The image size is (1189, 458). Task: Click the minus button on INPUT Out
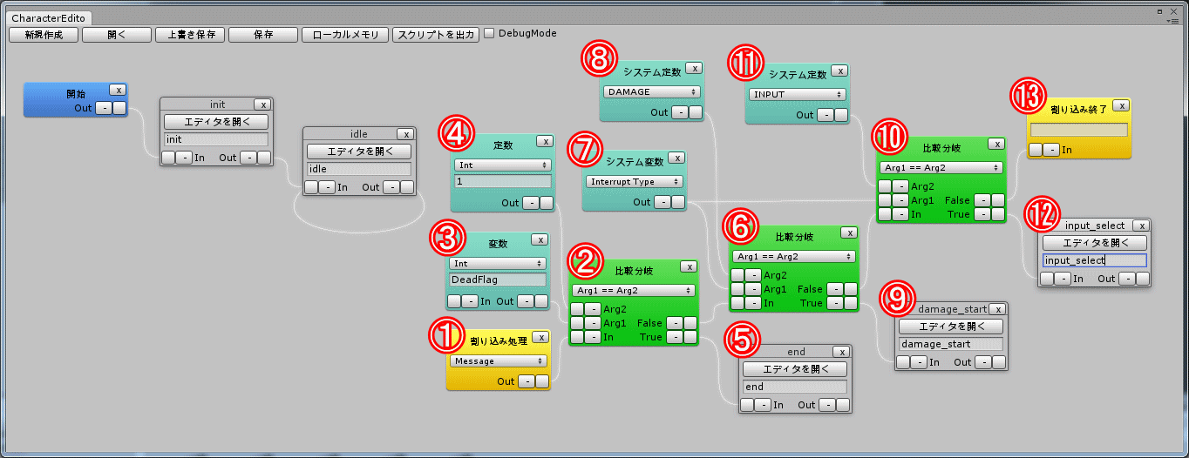point(824,115)
